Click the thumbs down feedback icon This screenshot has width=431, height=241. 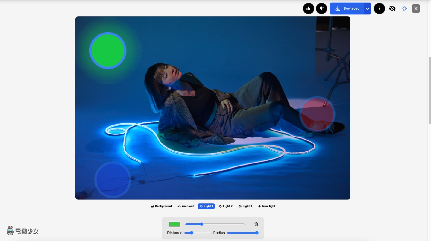[x=321, y=8]
